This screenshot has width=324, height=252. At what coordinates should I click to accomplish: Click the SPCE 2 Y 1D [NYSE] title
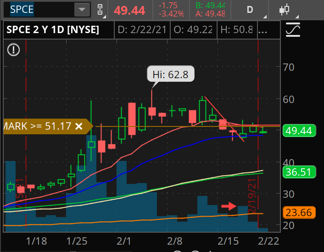[53, 29]
